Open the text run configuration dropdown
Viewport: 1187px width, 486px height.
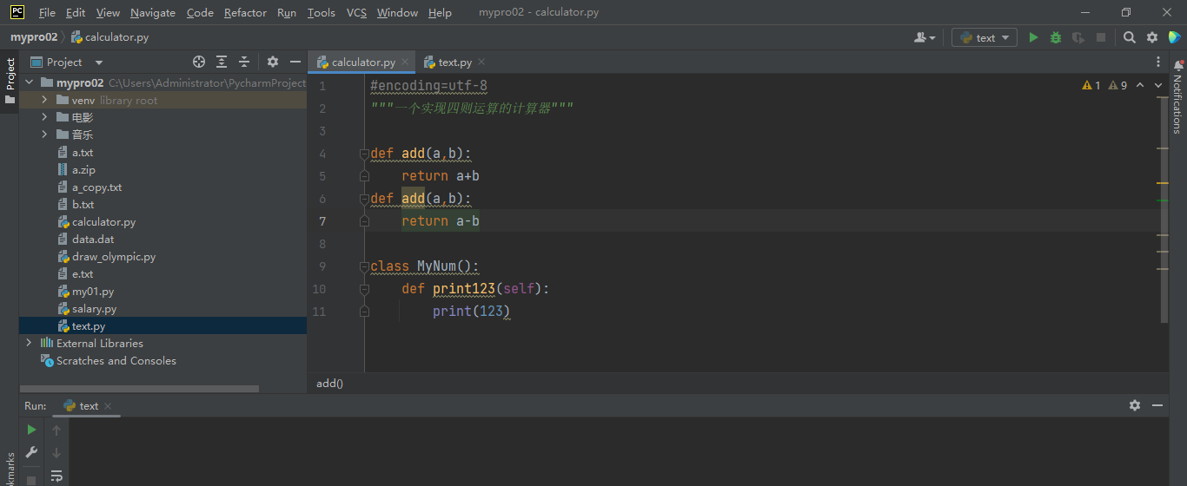tap(984, 37)
